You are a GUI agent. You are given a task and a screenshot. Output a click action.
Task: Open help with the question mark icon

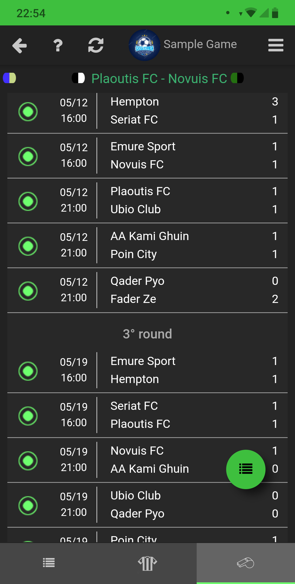(x=58, y=45)
